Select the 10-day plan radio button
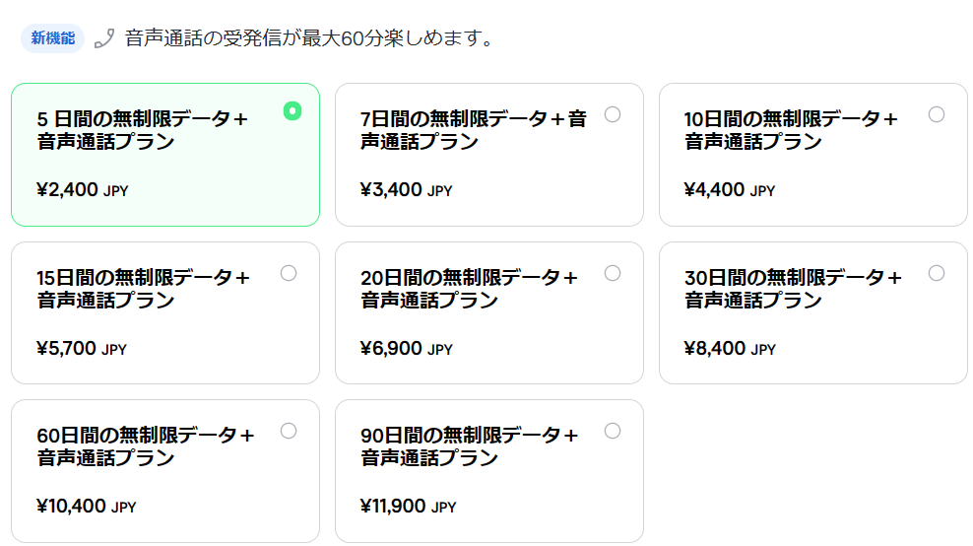The width and height of the screenshot is (973, 546). click(x=937, y=114)
